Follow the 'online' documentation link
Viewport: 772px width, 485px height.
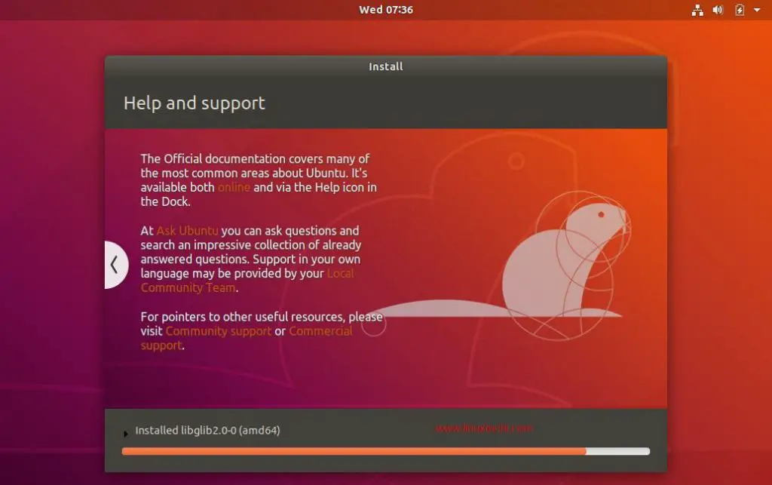234,187
